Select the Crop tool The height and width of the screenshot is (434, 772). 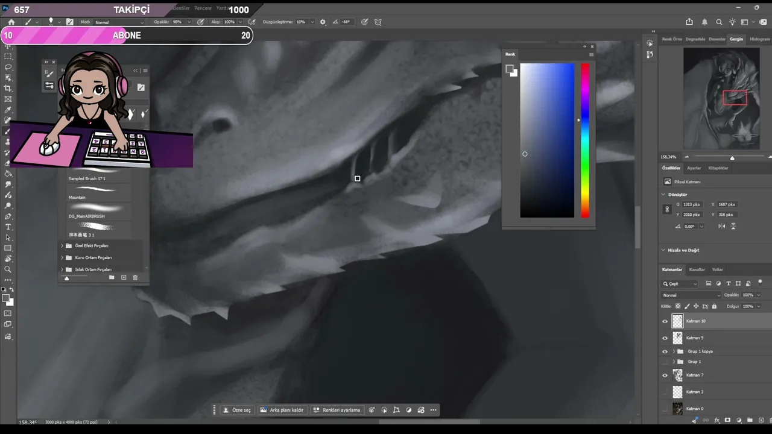(x=8, y=88)
